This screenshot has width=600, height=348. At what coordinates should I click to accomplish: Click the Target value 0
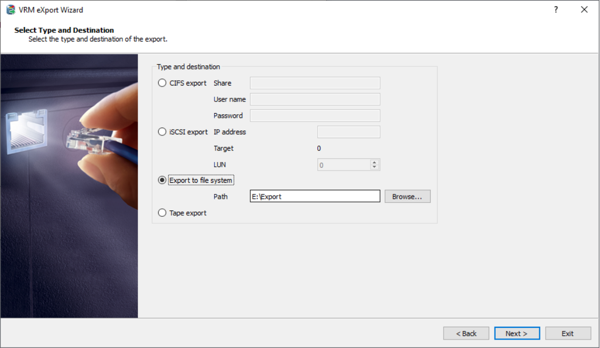tap(319, 148)
